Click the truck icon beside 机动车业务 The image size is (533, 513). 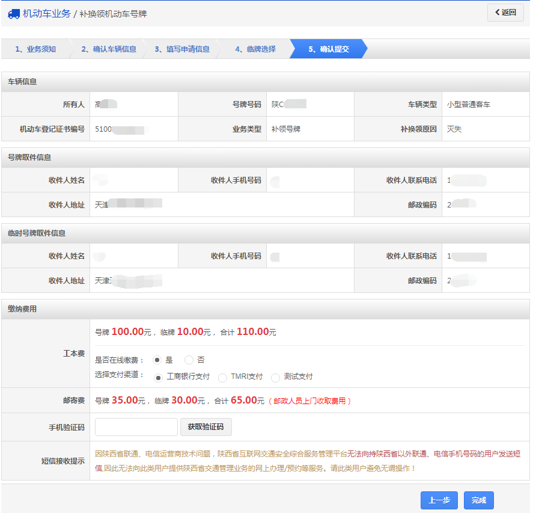click(x=13, y=14)
